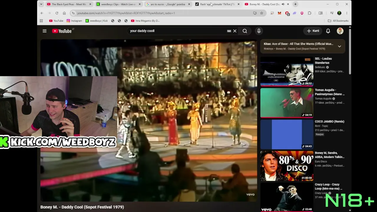This screenshot has width=377, height=212.
Task: Open the pink shield extension
Action: click(302, 13)
